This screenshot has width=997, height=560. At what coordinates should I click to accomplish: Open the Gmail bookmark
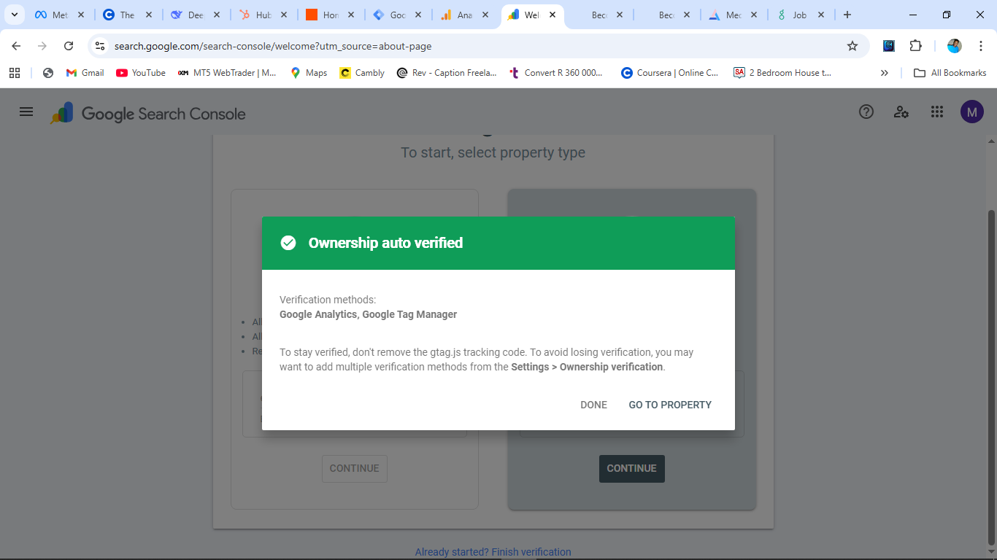[85, 73]
